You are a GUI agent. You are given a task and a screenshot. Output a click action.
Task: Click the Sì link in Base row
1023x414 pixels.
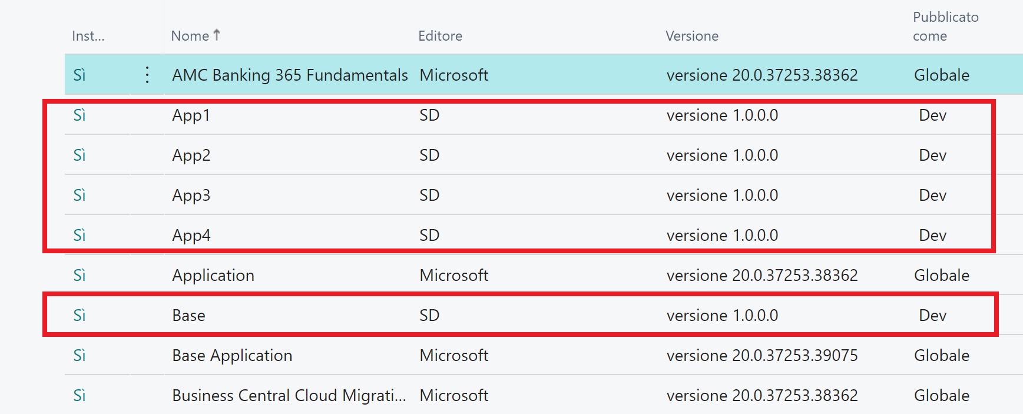pos(80,316)
